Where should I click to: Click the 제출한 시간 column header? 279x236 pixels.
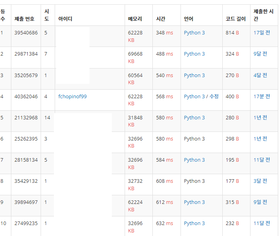(263, 15)
